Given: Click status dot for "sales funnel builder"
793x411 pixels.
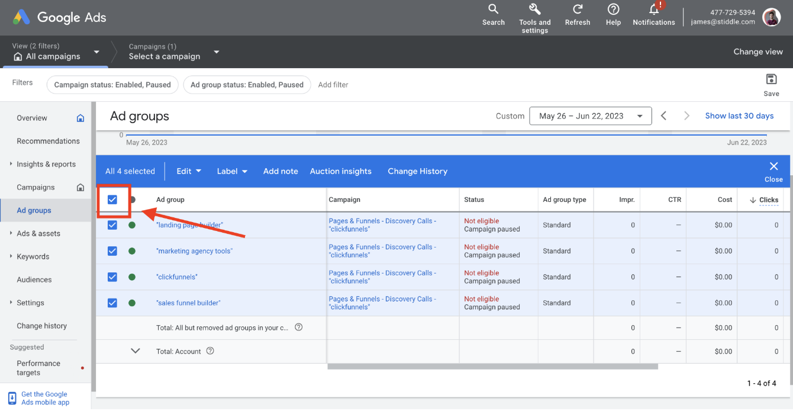Looking at the screenshot, I should 132,303.
